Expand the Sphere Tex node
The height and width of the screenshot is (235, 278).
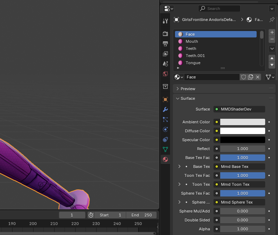(x=179, y=202)
